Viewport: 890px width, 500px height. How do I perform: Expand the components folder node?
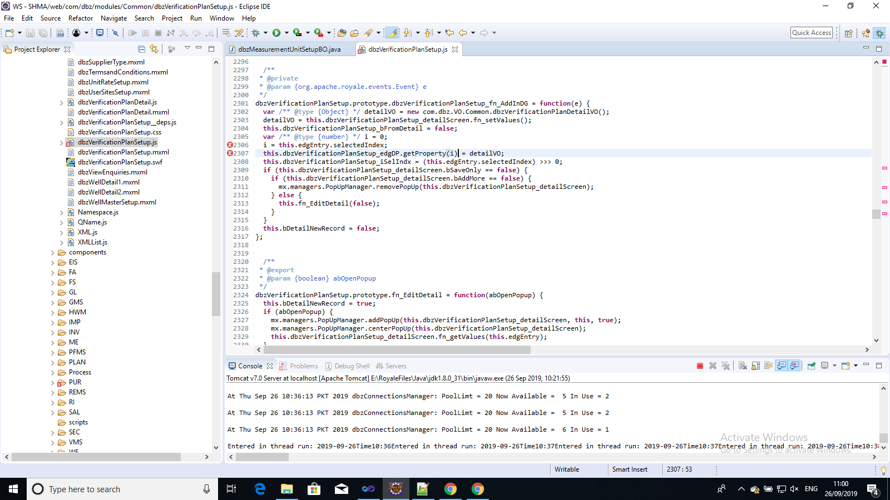pos(52,252)
